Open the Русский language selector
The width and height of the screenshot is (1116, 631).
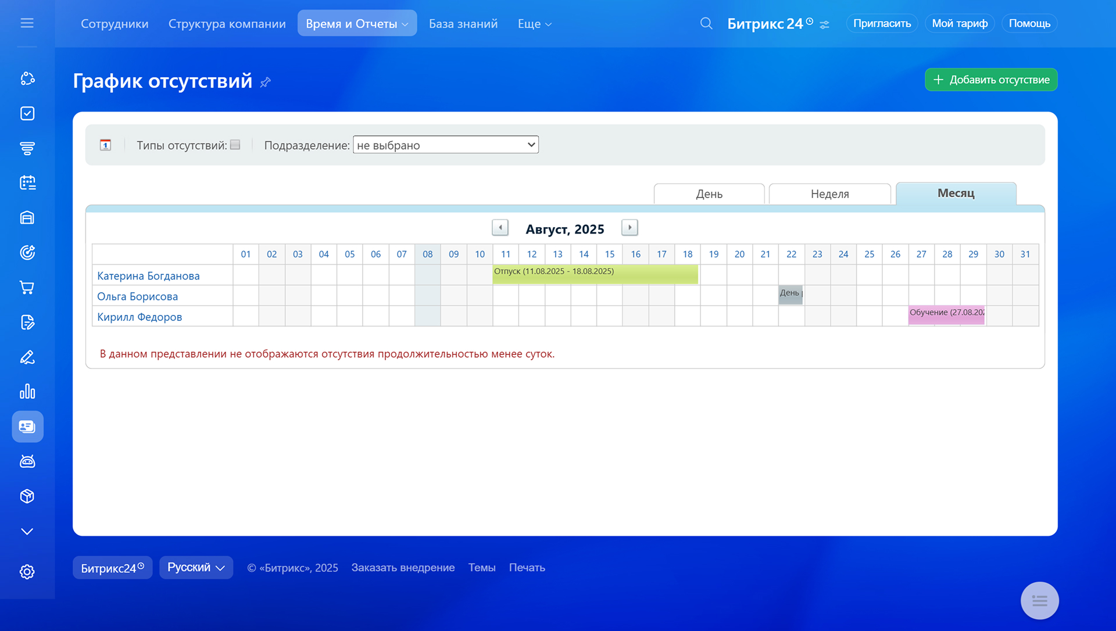pos(196,568)
